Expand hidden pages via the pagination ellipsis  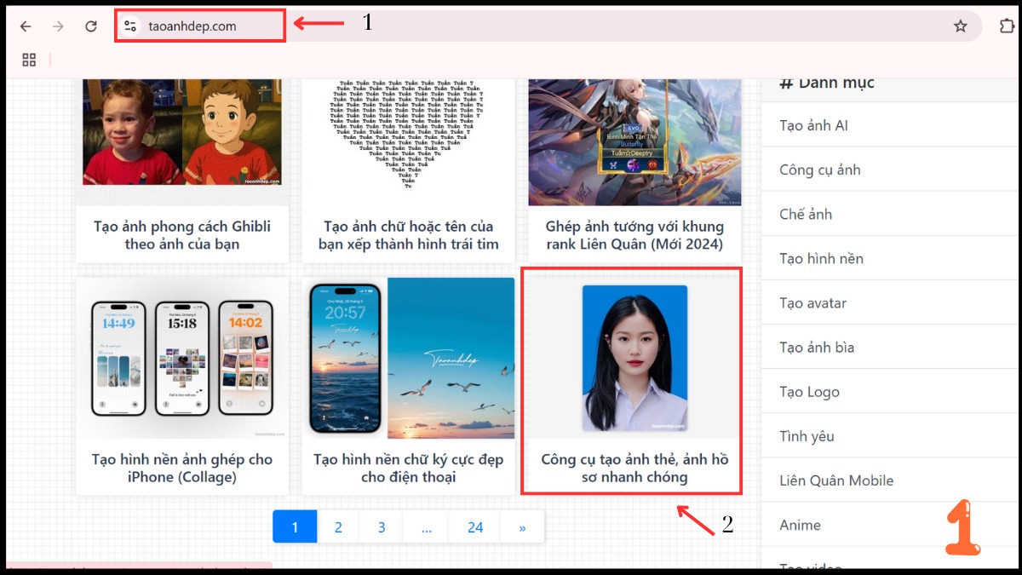[426, 526]
